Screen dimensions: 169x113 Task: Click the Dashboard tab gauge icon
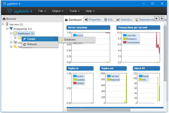click(x=66, y=20)
